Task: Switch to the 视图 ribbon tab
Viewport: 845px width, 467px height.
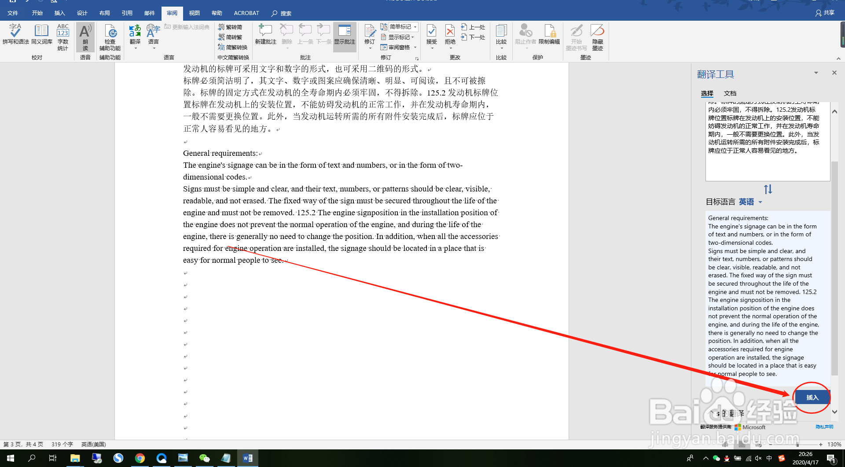Action: point(194,13)
